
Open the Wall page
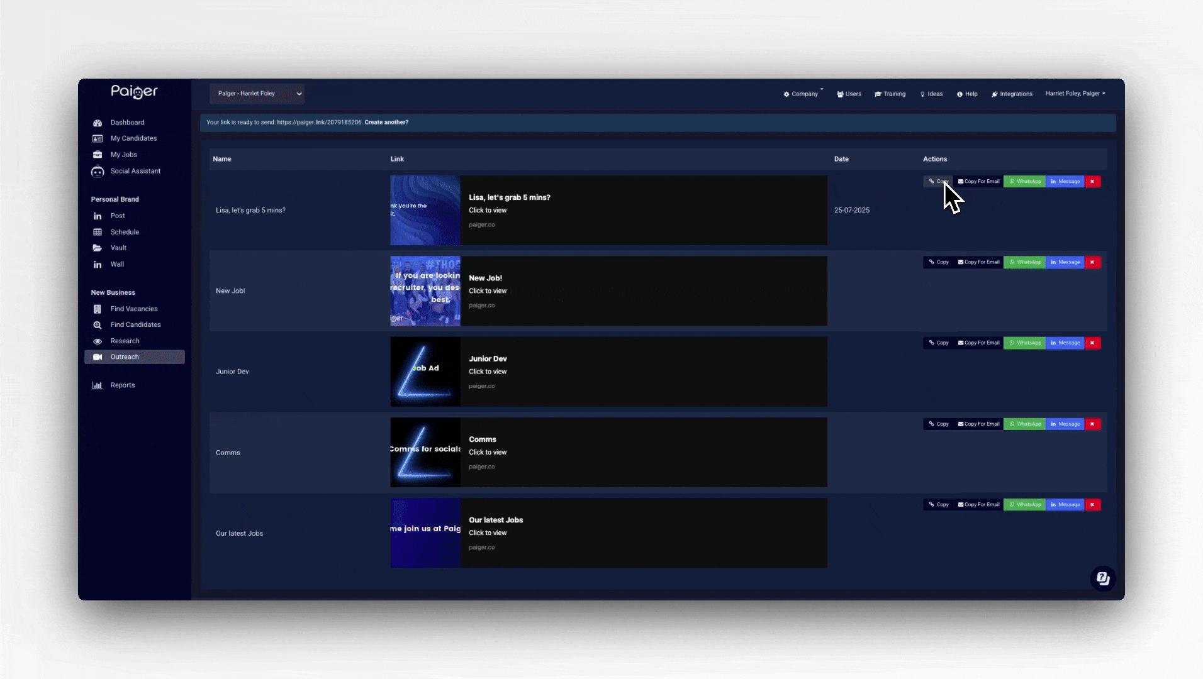coord(117,264)
